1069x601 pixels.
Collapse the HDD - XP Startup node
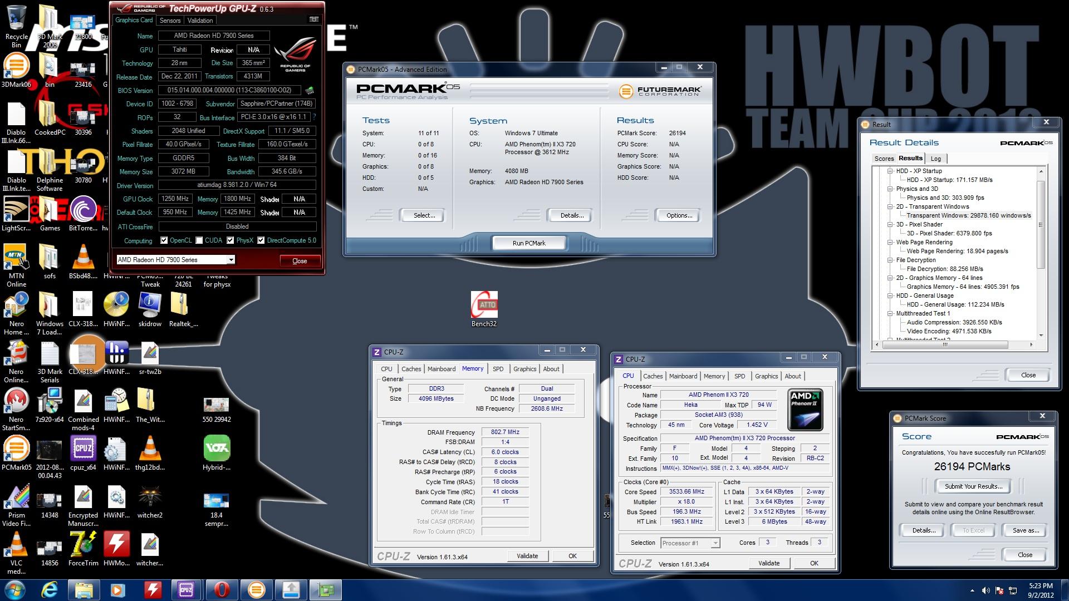tap(890, 171)
